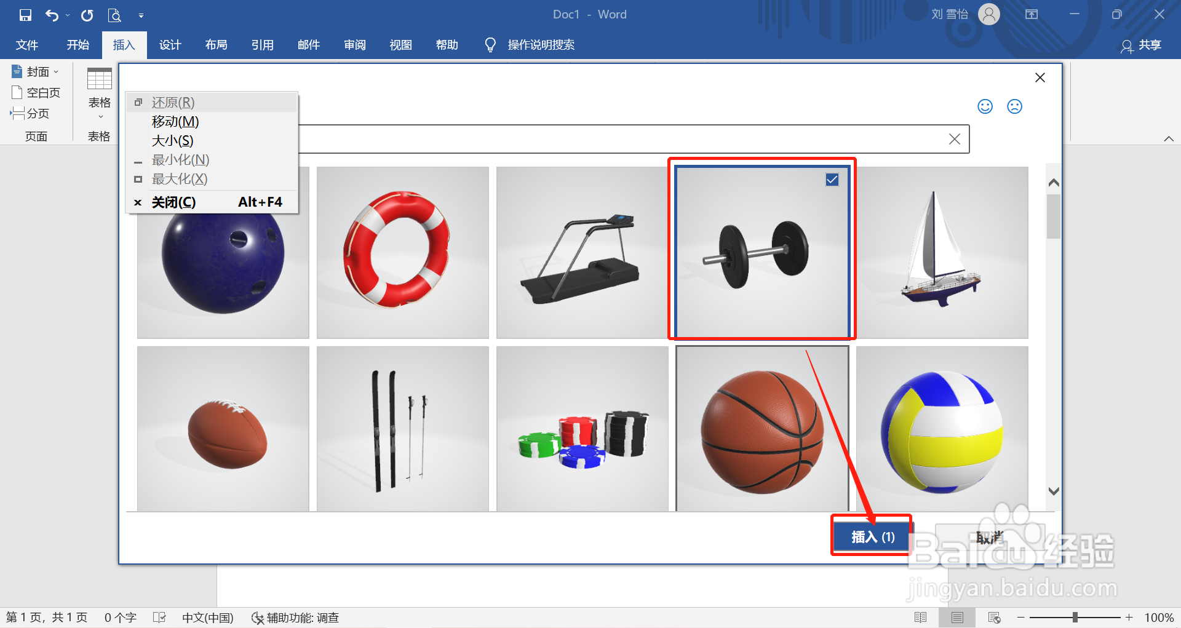Screen dimensions: 1181x628
Task: Click the 插入 button to insert the model
Action: point(871,536)
